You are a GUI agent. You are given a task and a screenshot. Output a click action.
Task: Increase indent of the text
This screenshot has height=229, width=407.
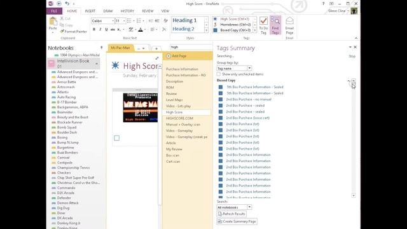click(x=157, y=21)
